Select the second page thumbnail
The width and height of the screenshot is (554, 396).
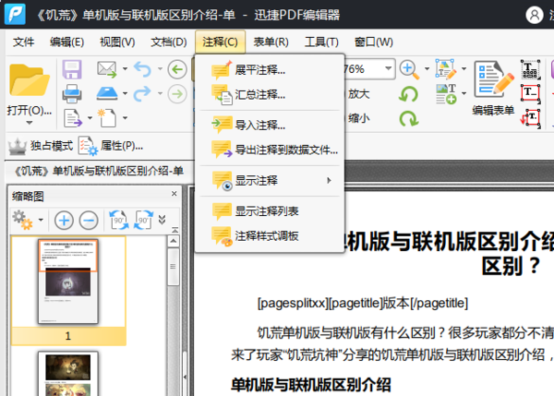68,374
